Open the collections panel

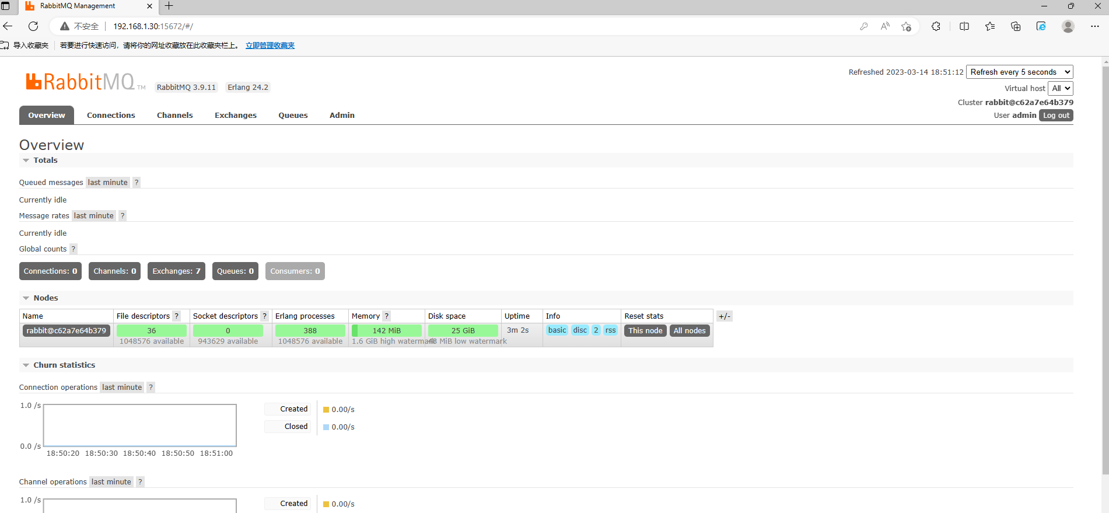1016,26
